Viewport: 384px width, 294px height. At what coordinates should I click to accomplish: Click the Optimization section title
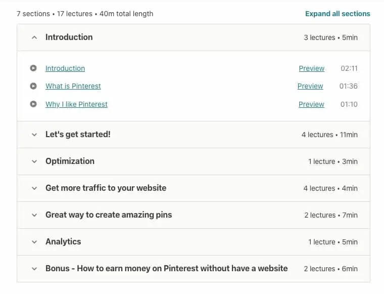pos(70,161)
